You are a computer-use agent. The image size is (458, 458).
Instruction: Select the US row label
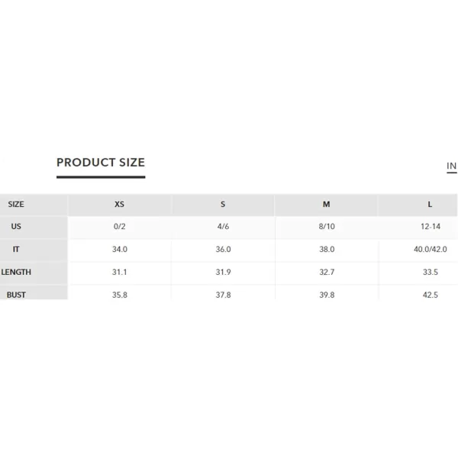coord(16,227)
